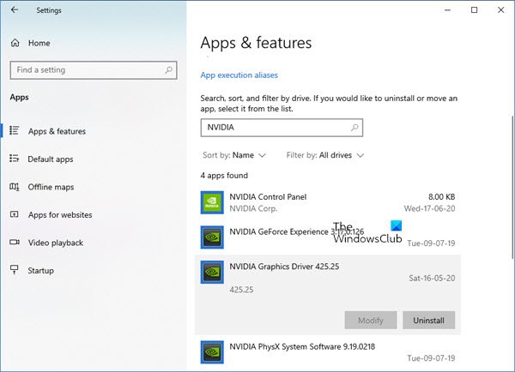Click the Apps & features page heading
This screenshot has height=372, width=515.
coord(256,43)
